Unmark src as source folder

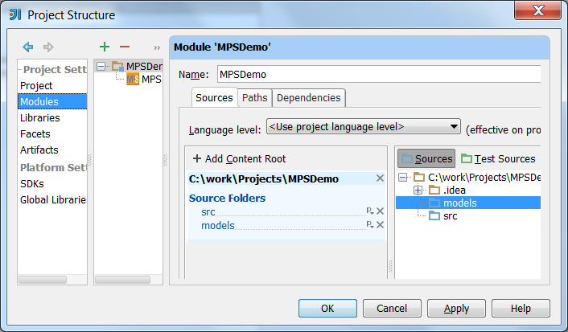tap(380, 211)
